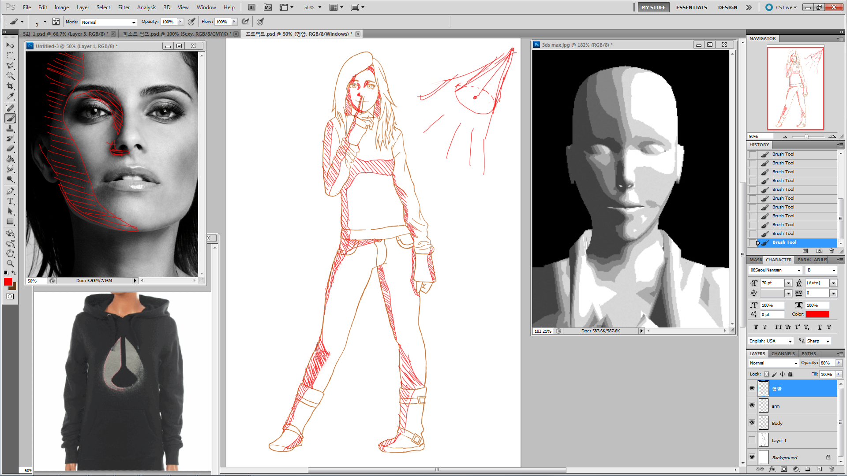Select the Horizontal Type tool
This screenshot has height=476, width=847.
point(10,201)
